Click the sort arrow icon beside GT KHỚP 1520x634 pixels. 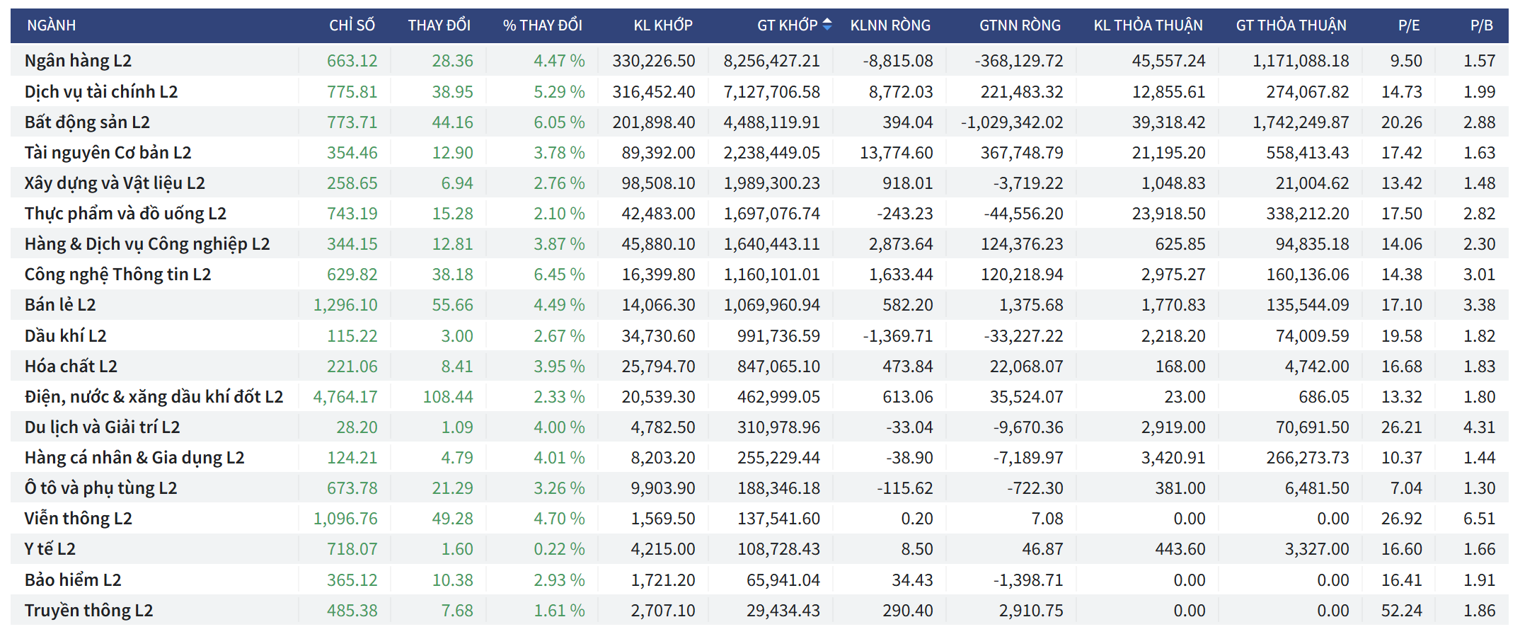tap(827, 25)
